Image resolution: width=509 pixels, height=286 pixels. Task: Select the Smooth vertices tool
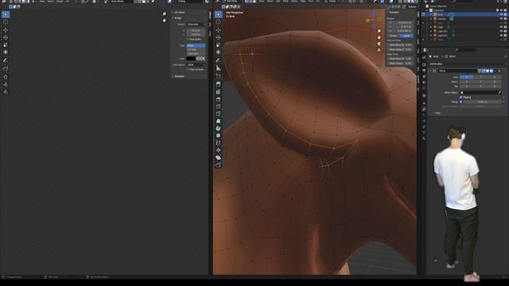(219, 136)
